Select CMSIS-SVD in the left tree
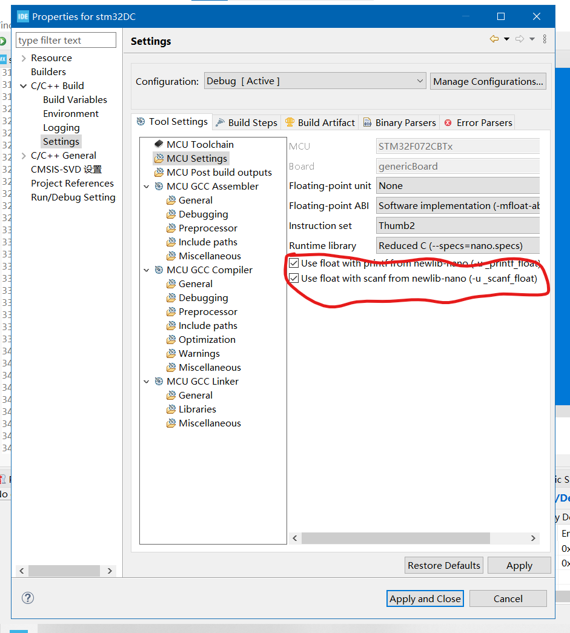Screen dimensions: 570x633 66,170
